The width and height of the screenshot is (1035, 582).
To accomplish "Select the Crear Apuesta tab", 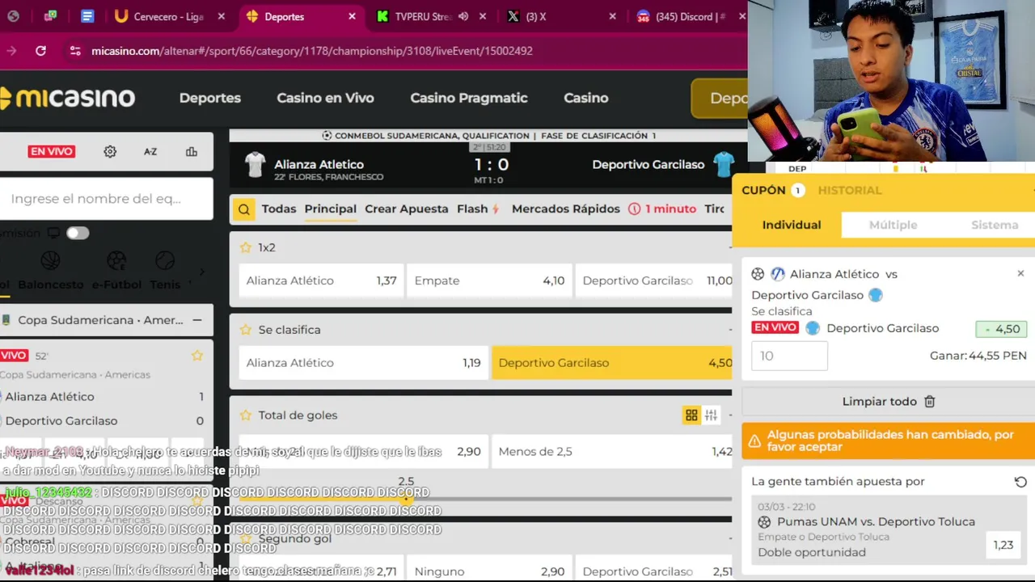I will point(406,209).
